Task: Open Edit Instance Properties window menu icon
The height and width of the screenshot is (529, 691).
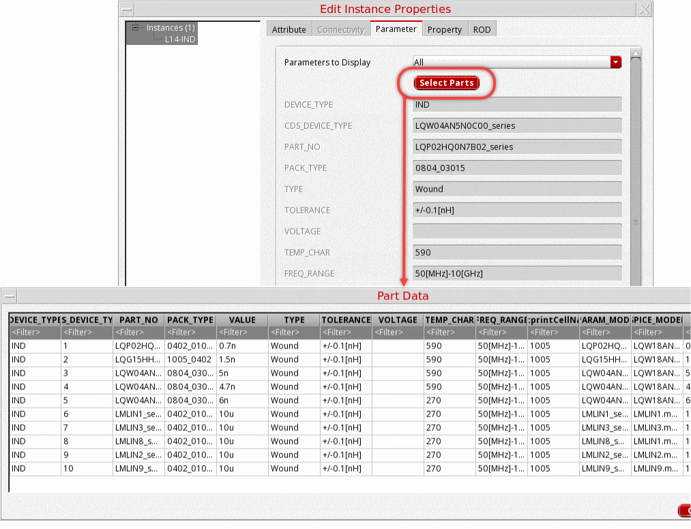Action: [127, 10]
